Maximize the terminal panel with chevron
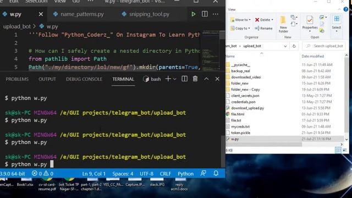This screenshot has width=352, height=198. 206,79
